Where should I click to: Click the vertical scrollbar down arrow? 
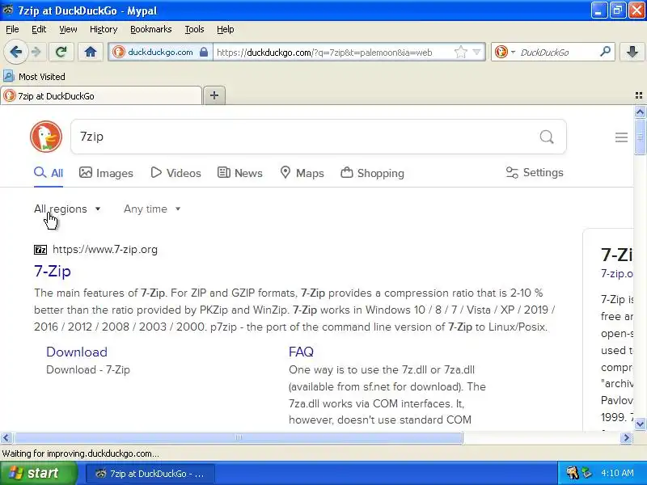coord(640,424)
